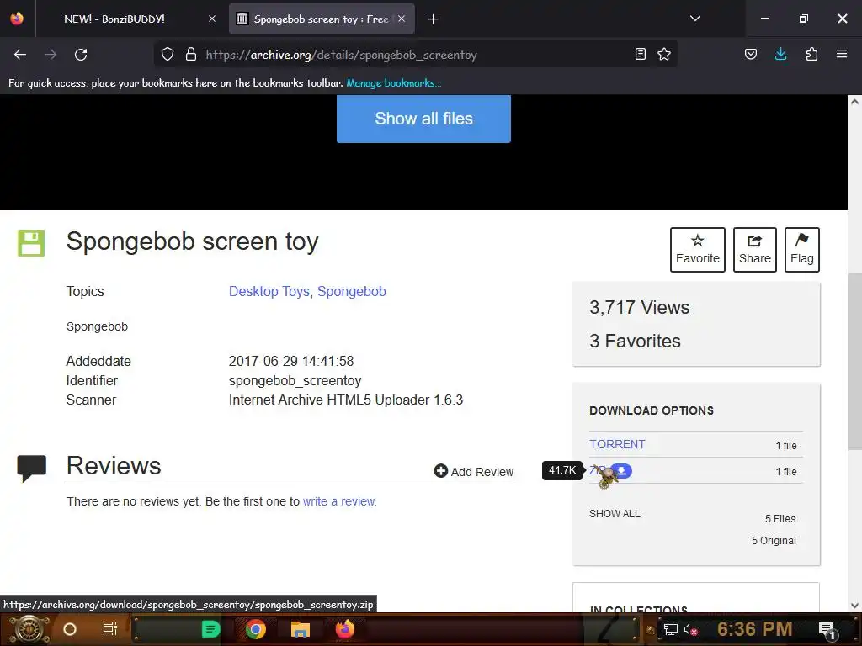Viewport: 862px width, 646px height.
Task: Click Firefox icon in taskbar
Action: tap(344, 629)
